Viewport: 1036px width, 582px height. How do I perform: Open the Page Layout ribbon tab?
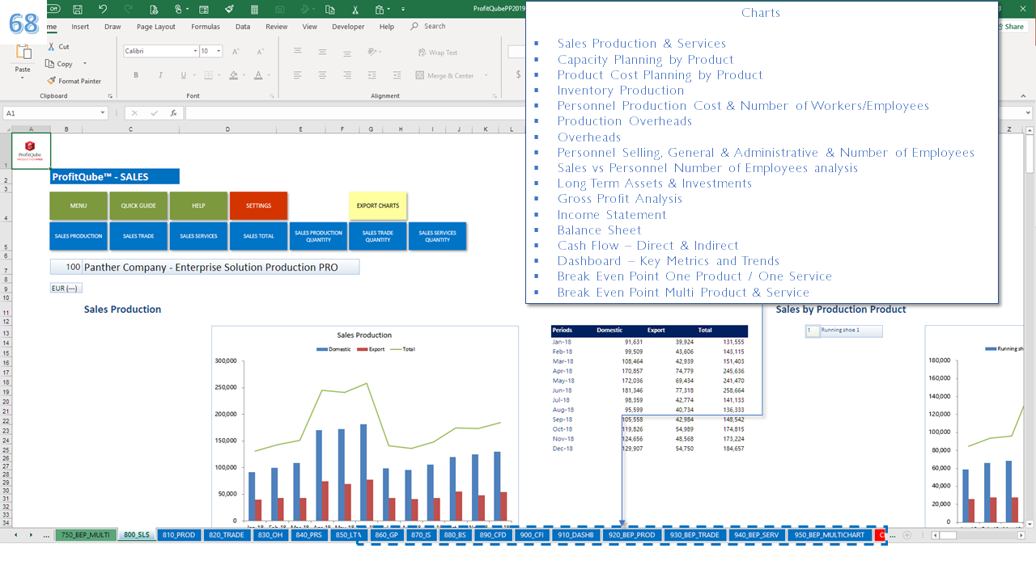156,27
